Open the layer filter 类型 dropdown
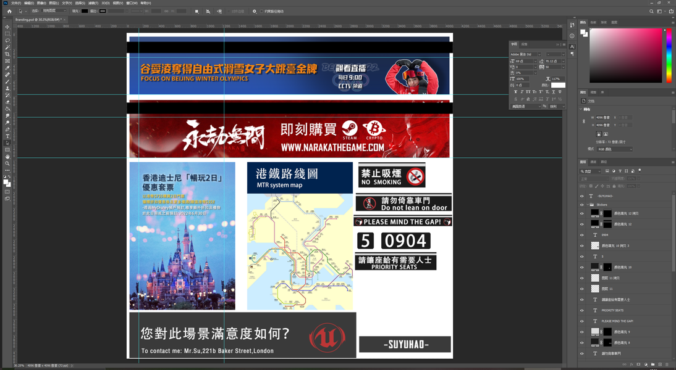 pos(590,171)
